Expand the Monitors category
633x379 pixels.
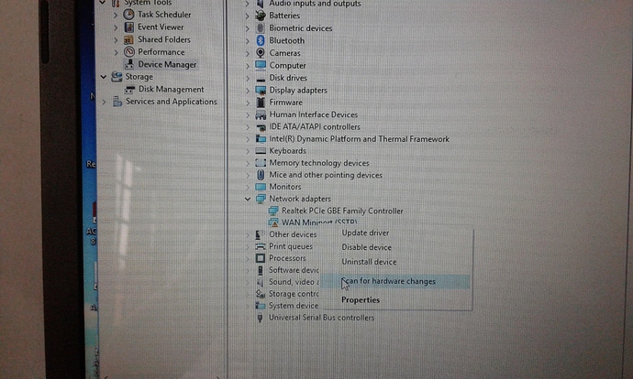tap(248, 187)
